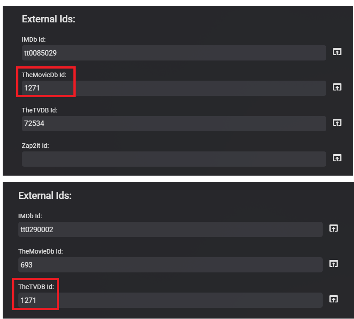Focus the IMDb Id field containing tt0290002
This screenshot has height=319, width=354.
[x=170, y=229]
